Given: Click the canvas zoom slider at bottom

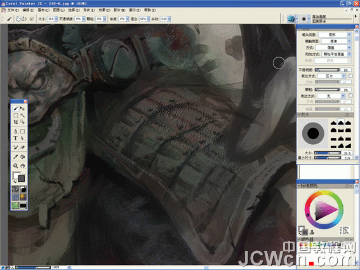Looking at the screenshot, I should 33,267.
